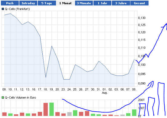Image resolution: width=167 pixels, height=118 pixels.
Task: Click the 0,115 price axis label
Action: coord(142,40)
